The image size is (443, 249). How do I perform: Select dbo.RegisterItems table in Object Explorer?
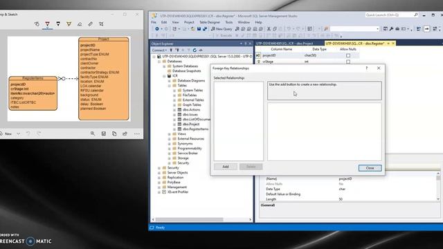point(195,129)
